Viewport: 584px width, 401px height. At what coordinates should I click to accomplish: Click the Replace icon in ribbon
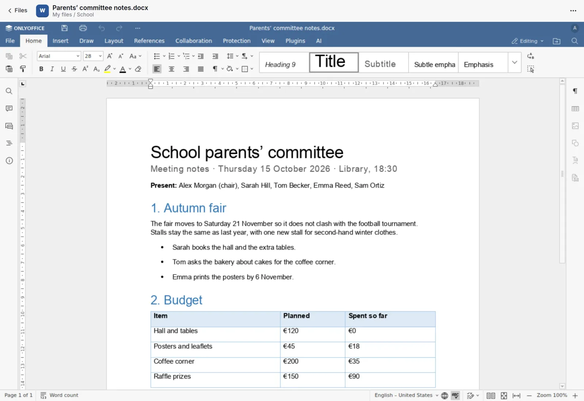(531, 56)
